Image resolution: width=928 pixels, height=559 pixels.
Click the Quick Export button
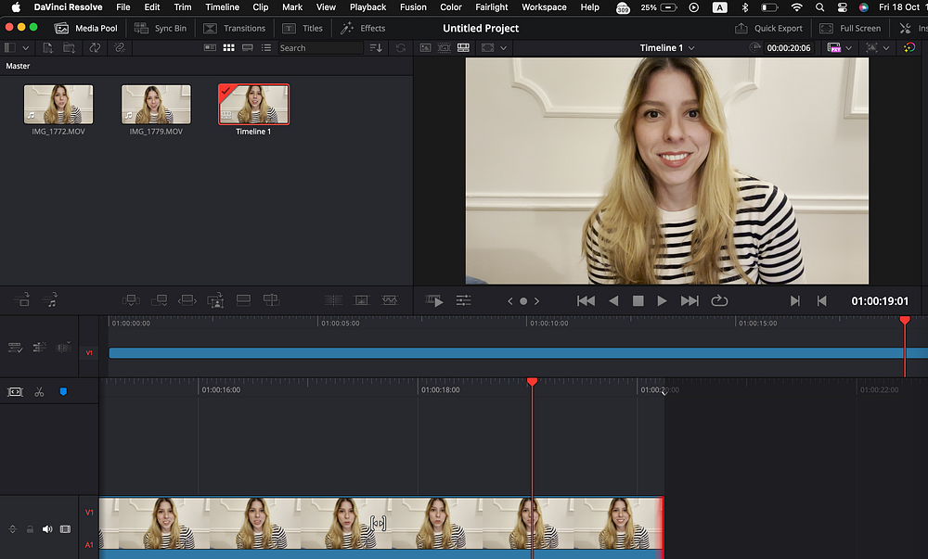(768, 28)
